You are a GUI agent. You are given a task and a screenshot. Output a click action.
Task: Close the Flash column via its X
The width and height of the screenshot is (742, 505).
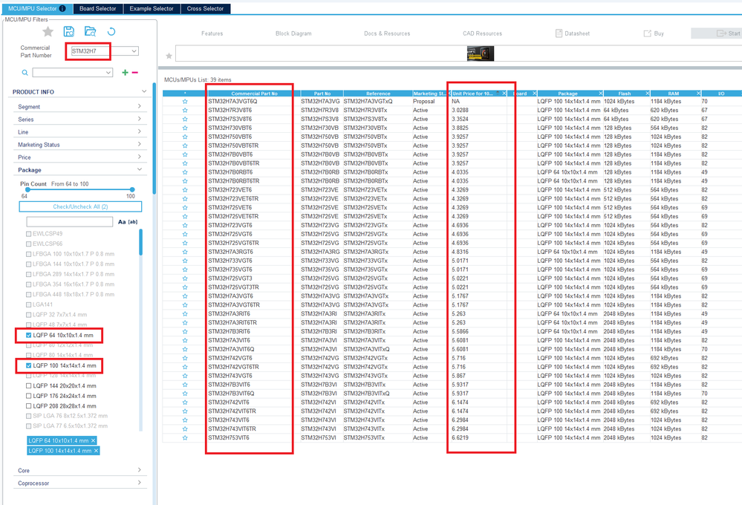(648, 94)
